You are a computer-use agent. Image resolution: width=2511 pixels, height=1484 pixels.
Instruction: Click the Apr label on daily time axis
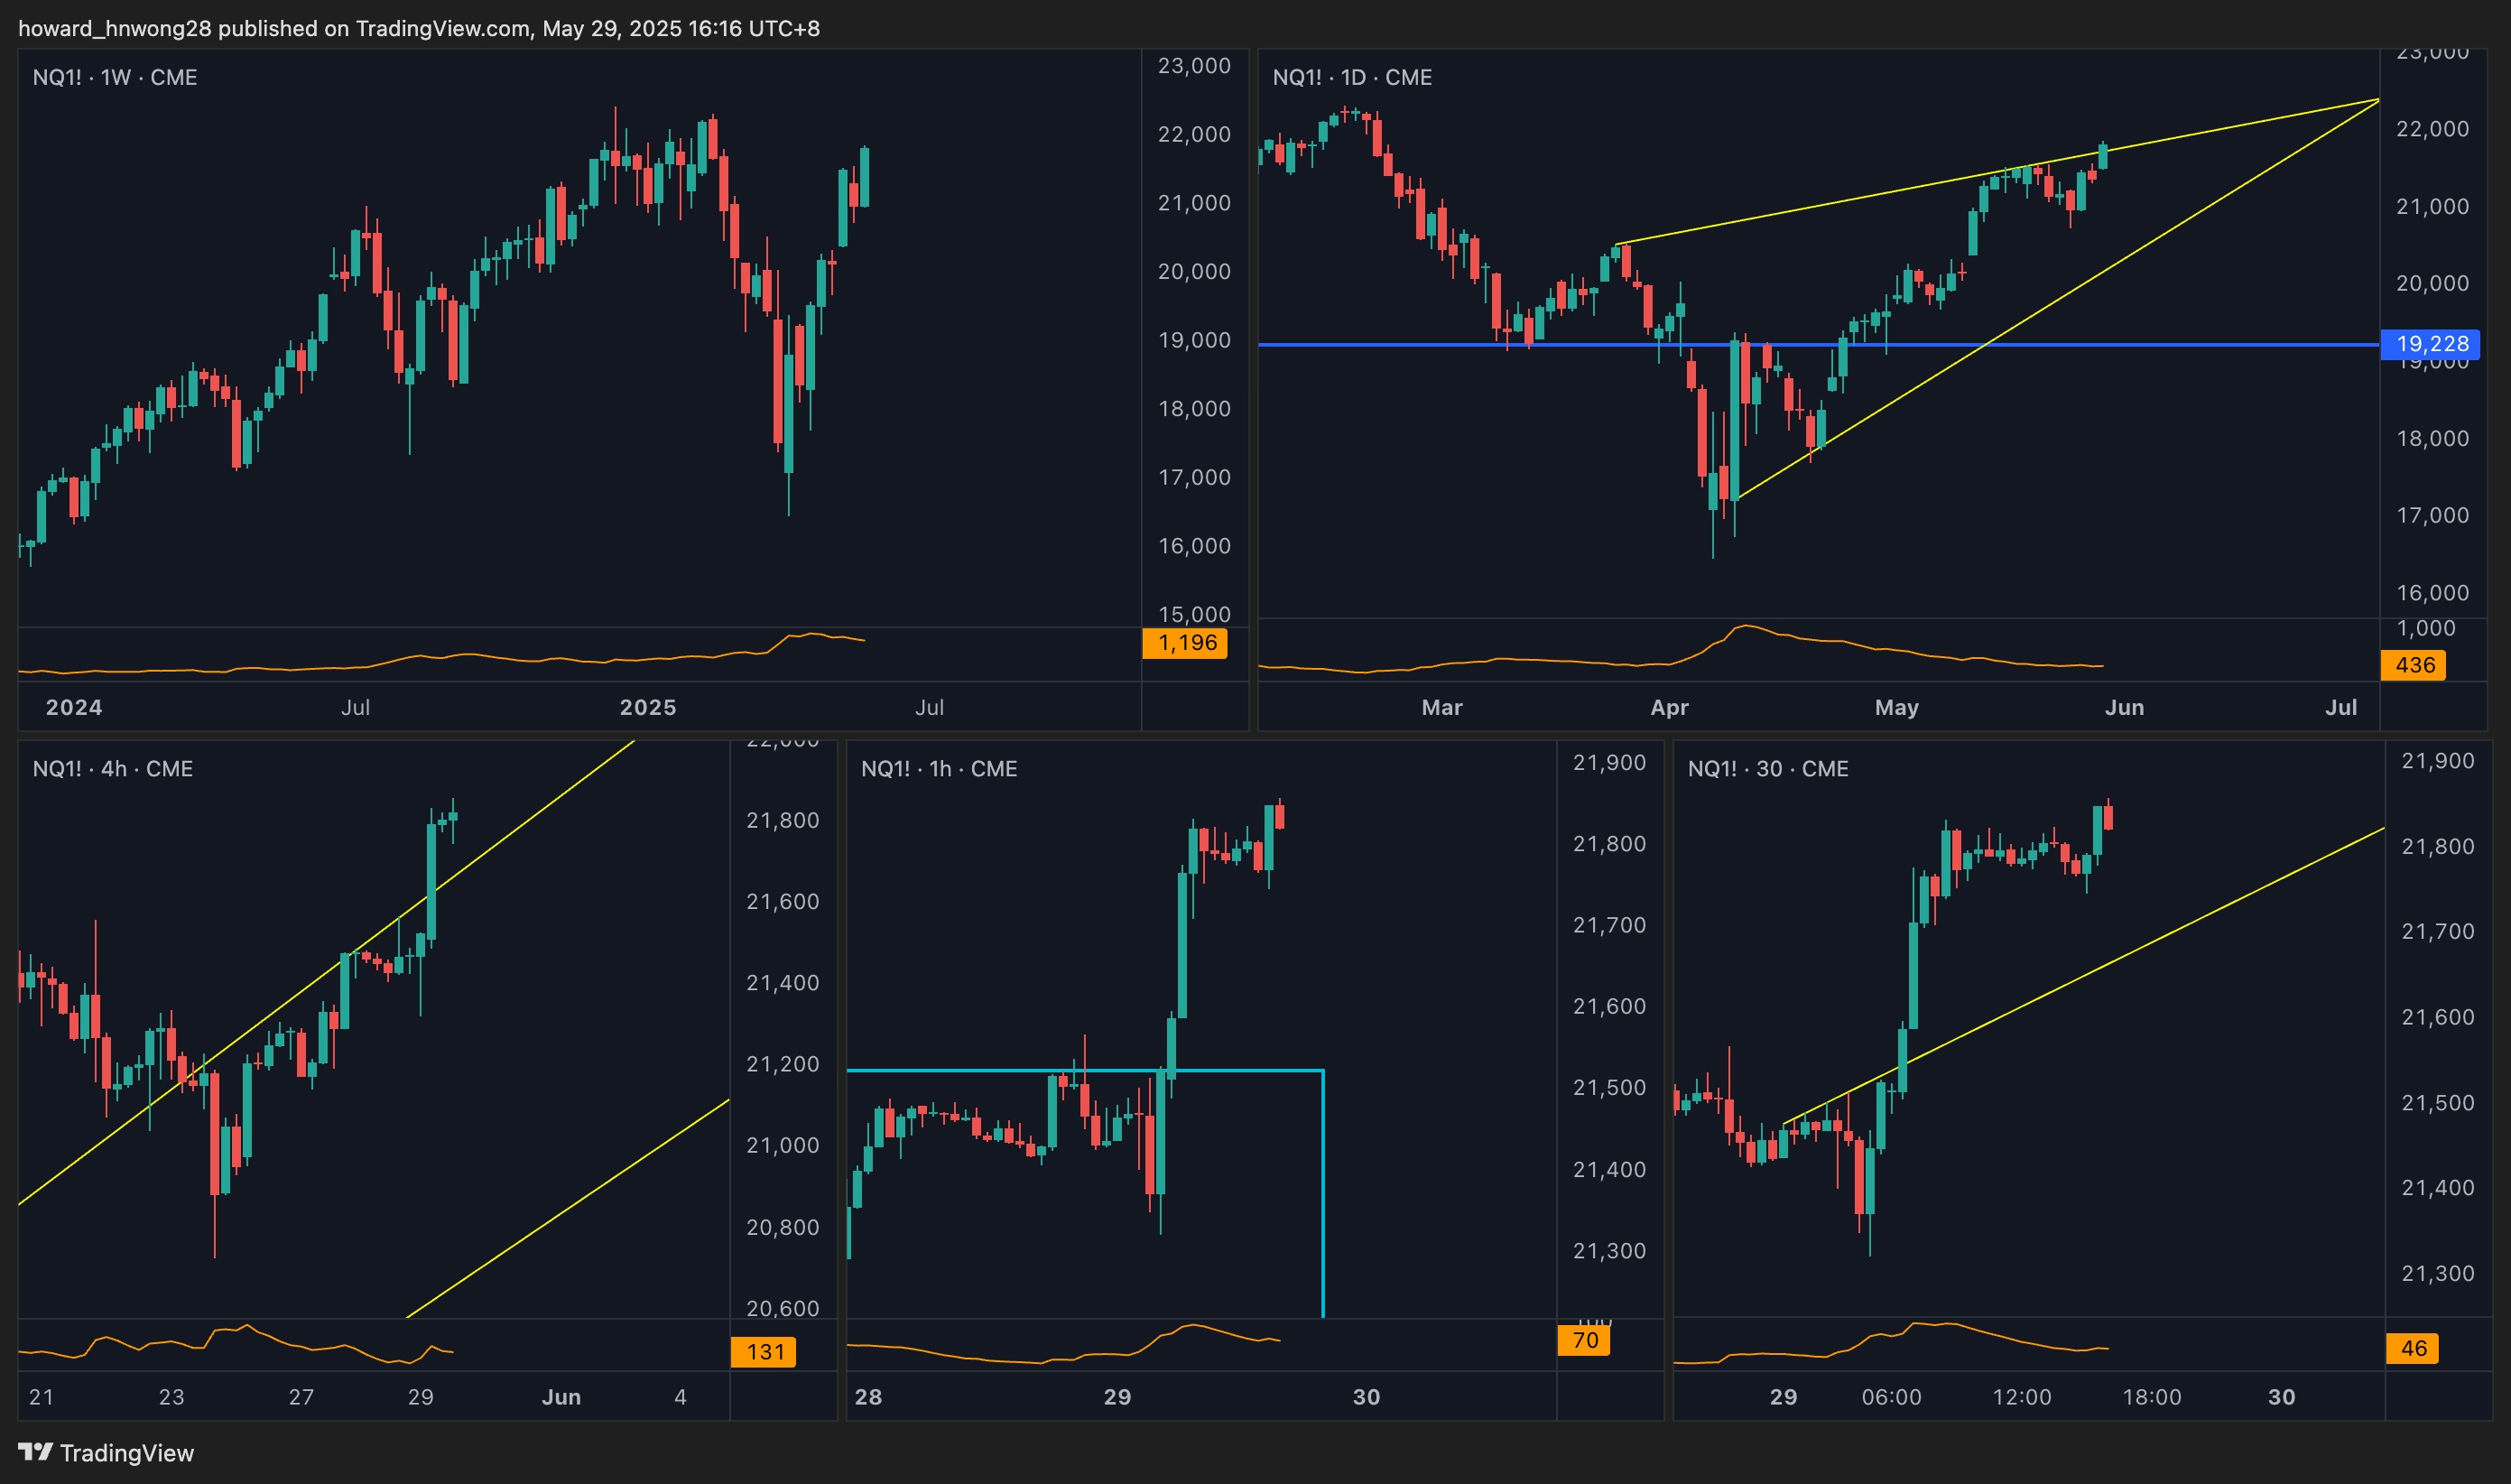point(1669,707)
